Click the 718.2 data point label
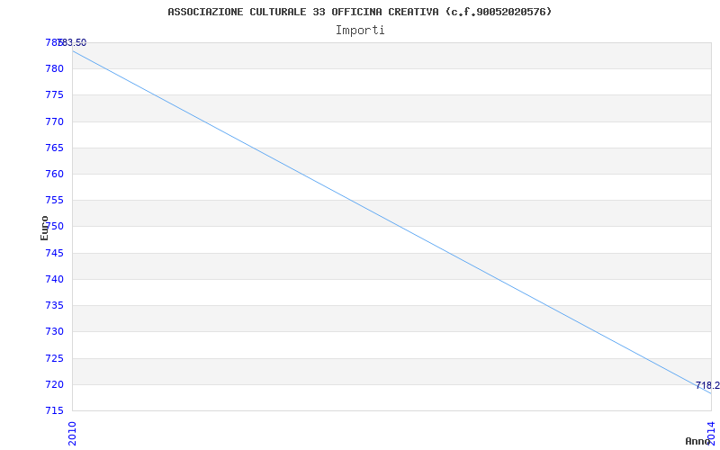The height and width of the screenshot is (450, 720). pyautogui.click(x=707, y=385)
